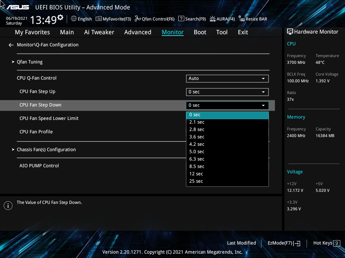Switch to the Ai Tweaker tab
Image resolution: width=345 pixels, height=258 pixels.
99,32
